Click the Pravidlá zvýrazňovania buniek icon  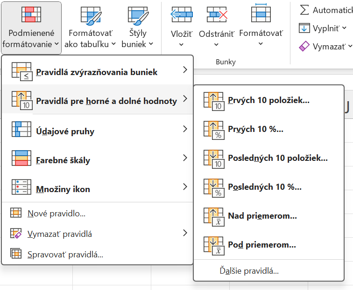22,72
